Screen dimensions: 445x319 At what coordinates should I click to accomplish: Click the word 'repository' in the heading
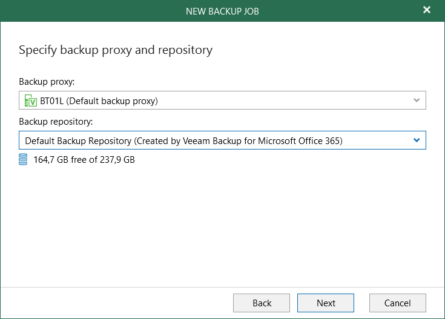point(185,50)
